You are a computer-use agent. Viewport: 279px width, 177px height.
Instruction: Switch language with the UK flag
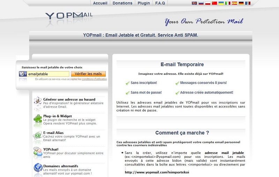(194, 3)
